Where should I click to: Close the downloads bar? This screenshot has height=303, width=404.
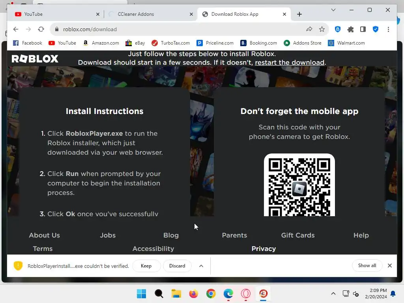click(389, 266)
